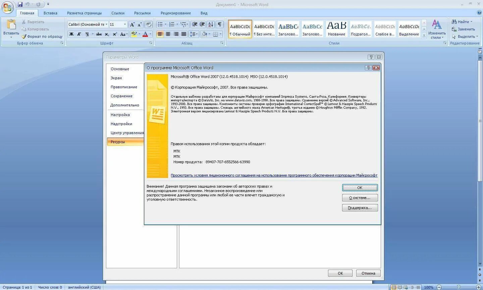Expand the text highlight color dropdown arrow
Image resolution: width=483 pixels, height=290 pixels.
(x=139, y=34)
